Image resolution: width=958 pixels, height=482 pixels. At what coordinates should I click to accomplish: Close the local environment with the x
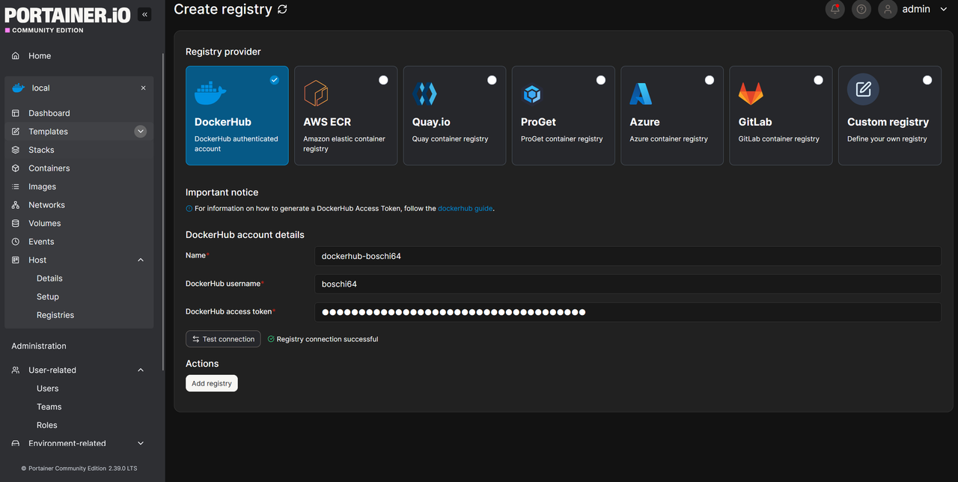pos(143,88)
